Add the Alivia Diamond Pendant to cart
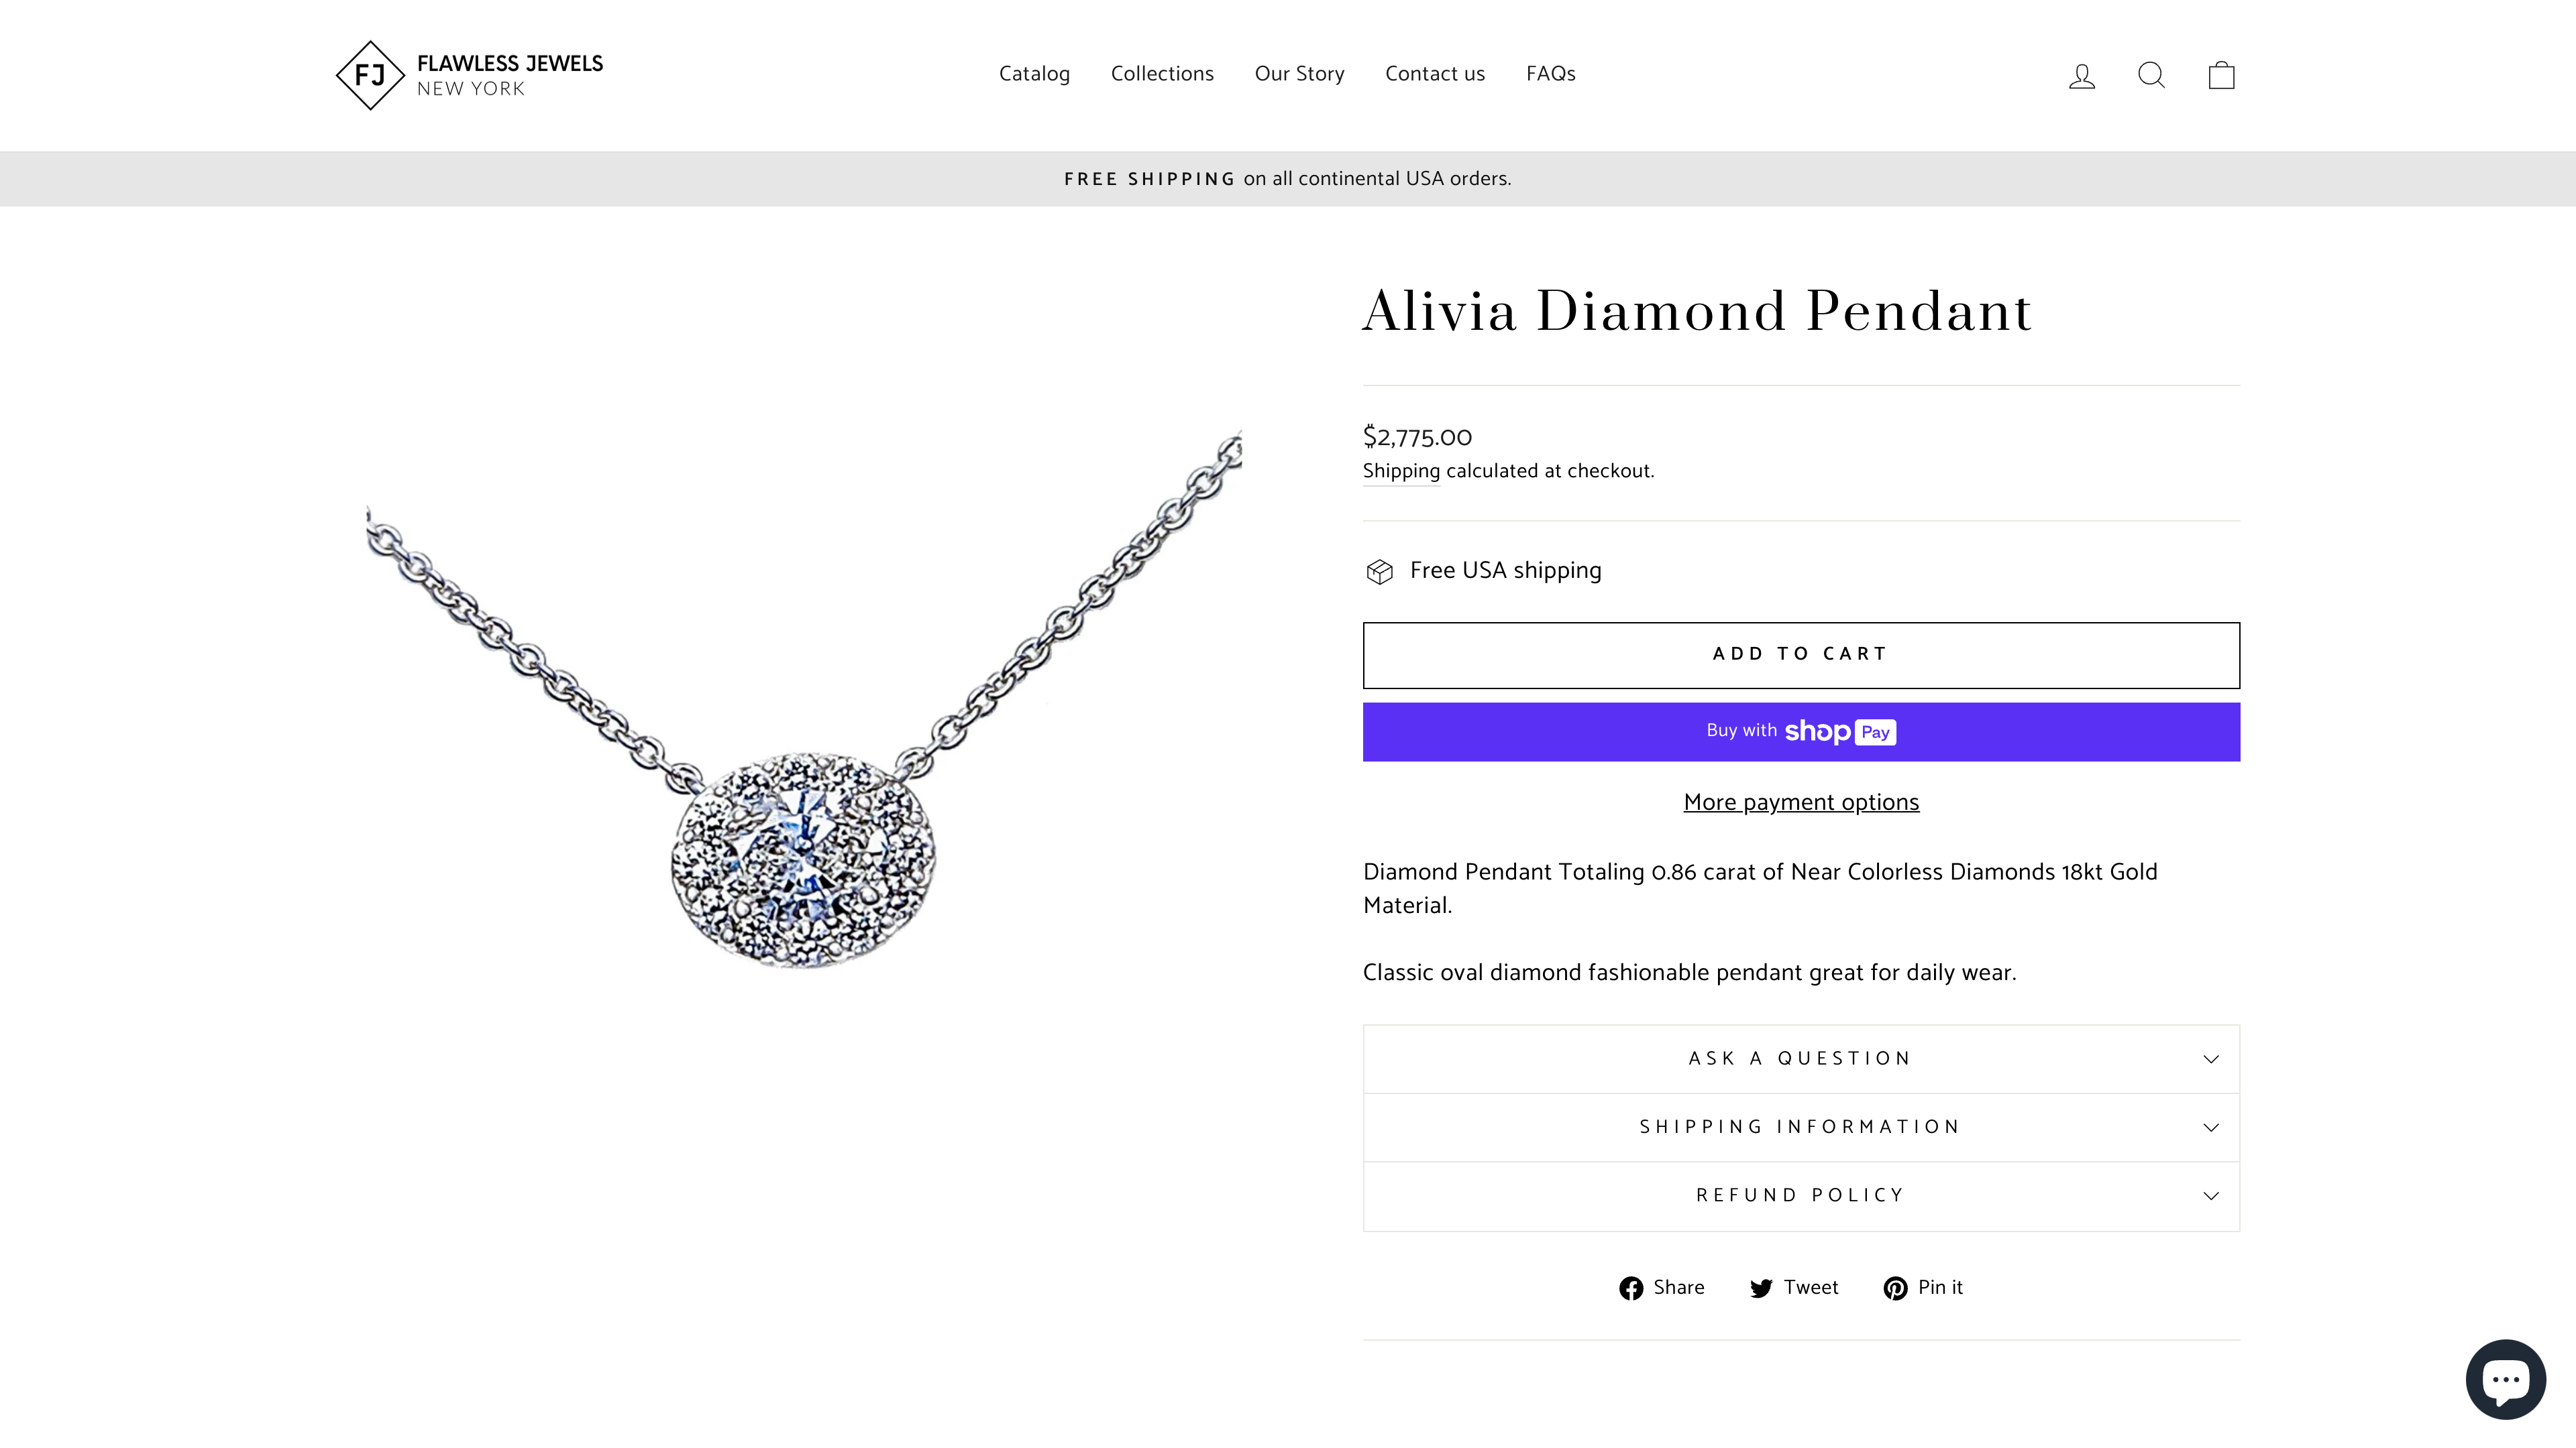 pyautogui.click(x=1800, y=654)
